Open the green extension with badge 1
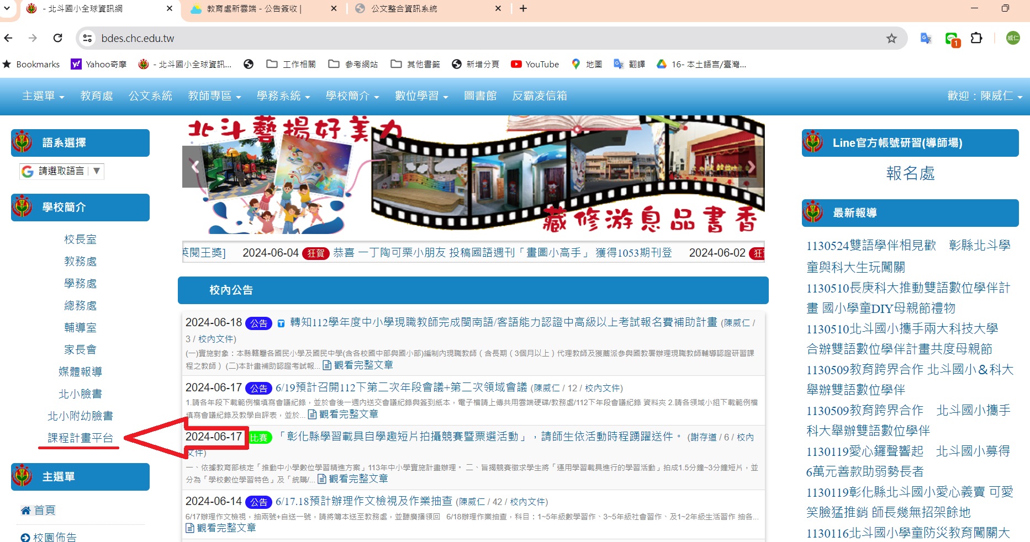Viewport: 1030px width, 542px height. [x=952, y=39]
